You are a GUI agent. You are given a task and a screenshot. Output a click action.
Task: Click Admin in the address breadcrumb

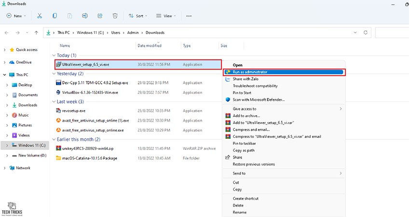pyautogui.click(x=133, y=33)
